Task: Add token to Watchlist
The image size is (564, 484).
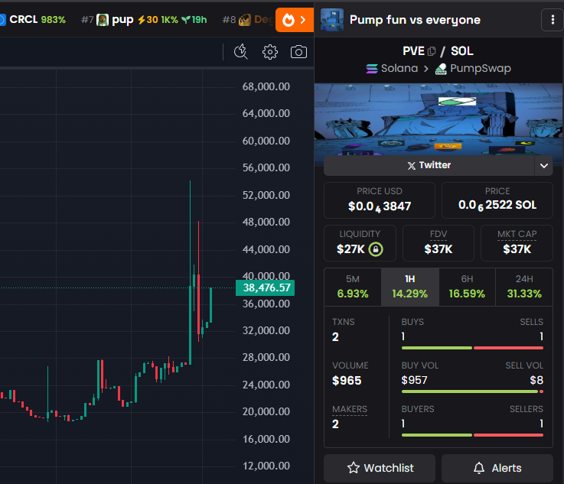Action: pos(380,468)
